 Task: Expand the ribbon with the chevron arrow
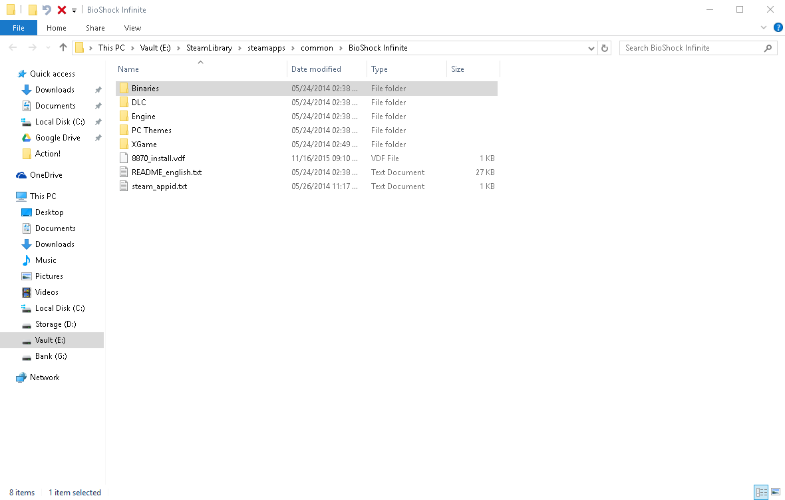(764, 27)
